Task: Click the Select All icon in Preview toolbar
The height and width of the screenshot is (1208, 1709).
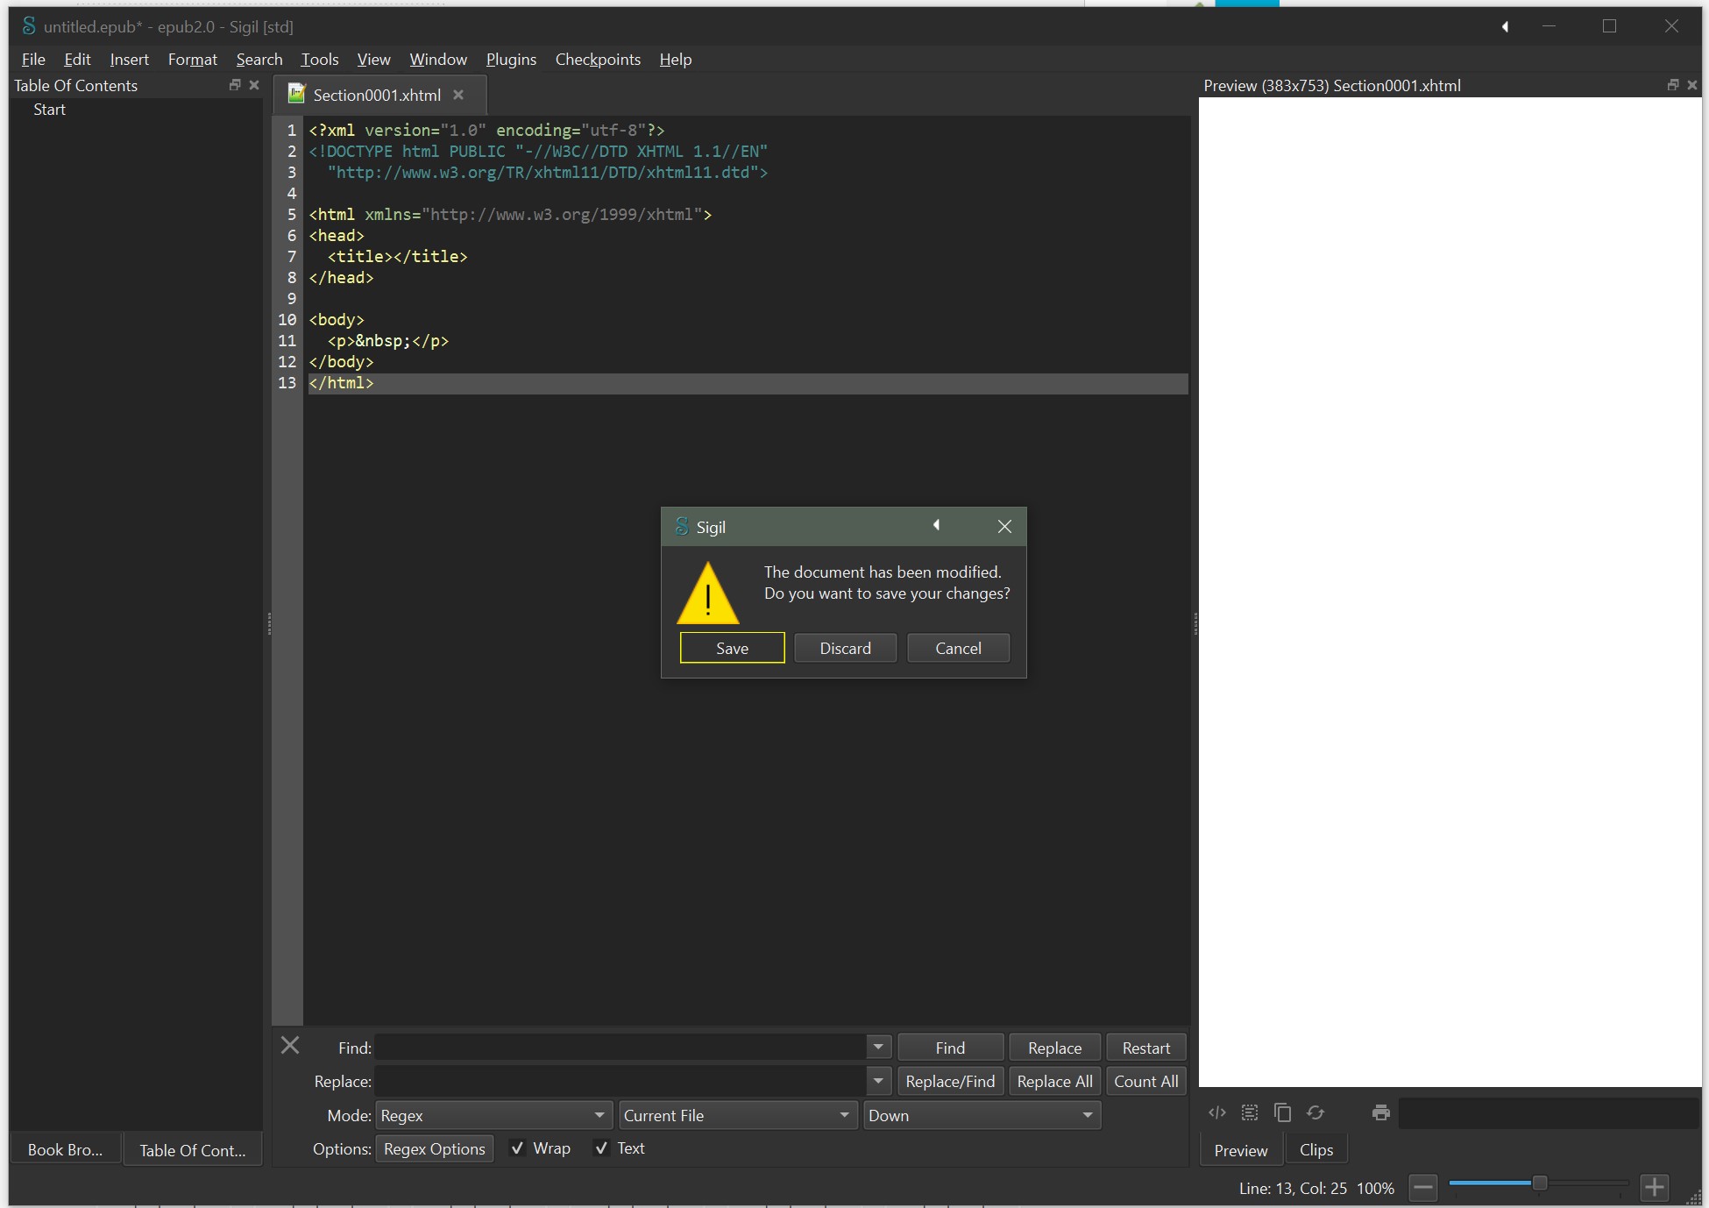Action: click(x=1250, y=1112)
